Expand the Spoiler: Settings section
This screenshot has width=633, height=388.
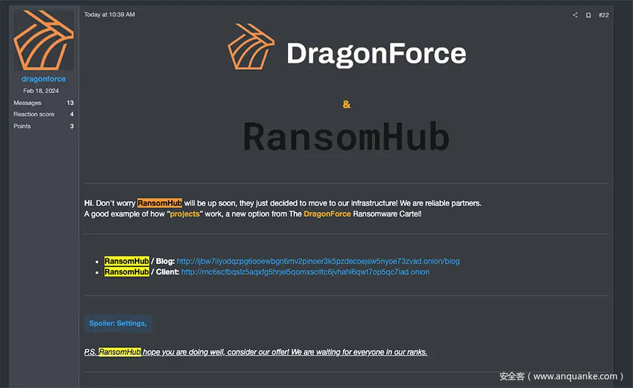tap(118, 323)
